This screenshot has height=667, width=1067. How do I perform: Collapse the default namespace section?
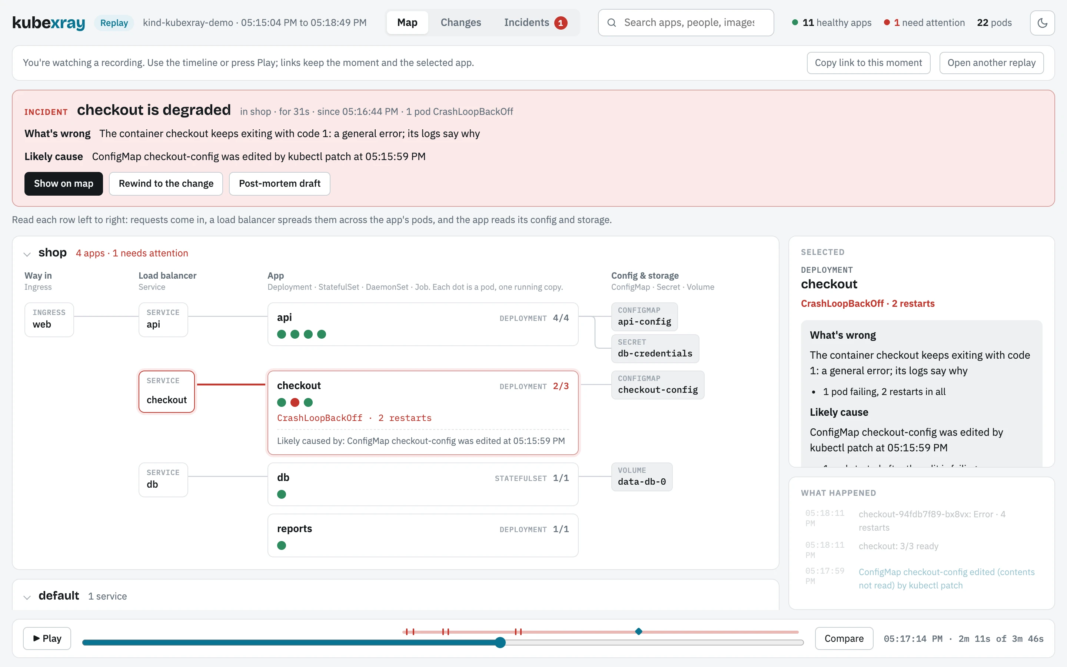click(27, 597)
